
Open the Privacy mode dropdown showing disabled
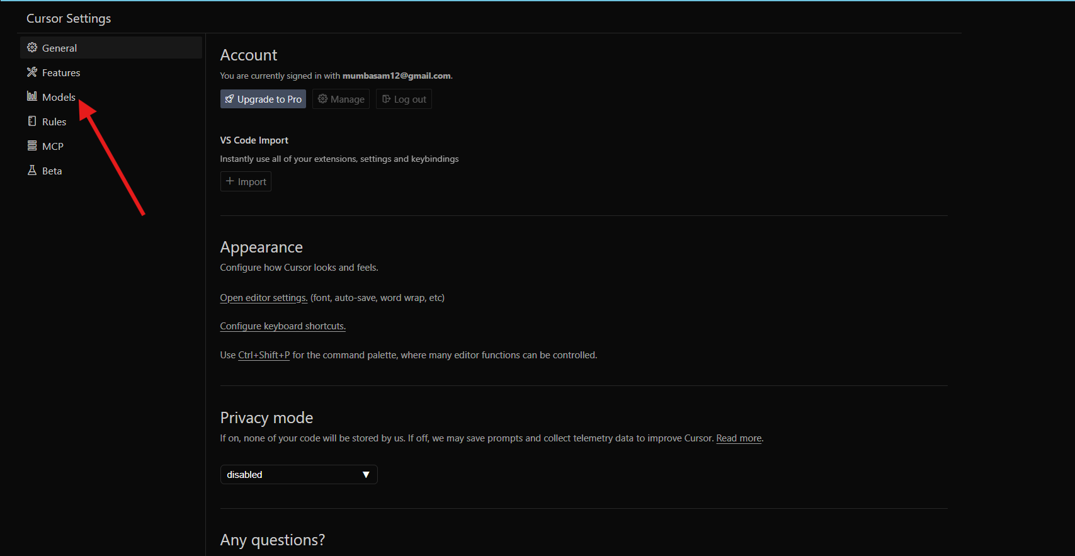click(x=299, y=474)
